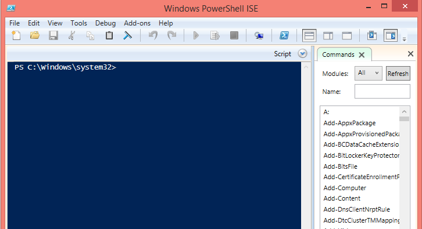
Task: Click the commands list scrollbar thumb
Action: [x=404, y=119]
